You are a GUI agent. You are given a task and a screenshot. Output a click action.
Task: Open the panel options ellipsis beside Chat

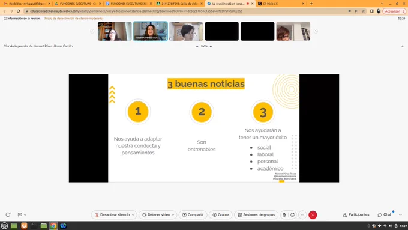400,214
